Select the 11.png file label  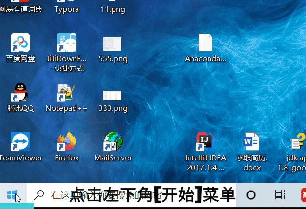tap(113, 9)
